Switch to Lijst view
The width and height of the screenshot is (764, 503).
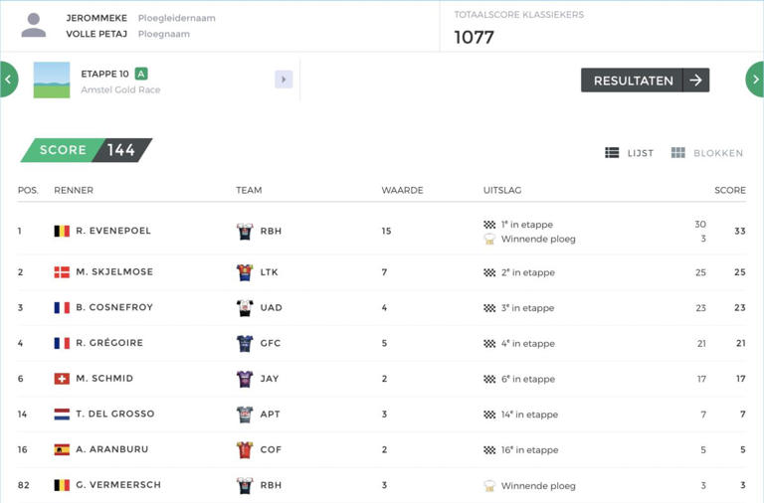(629, 153)
